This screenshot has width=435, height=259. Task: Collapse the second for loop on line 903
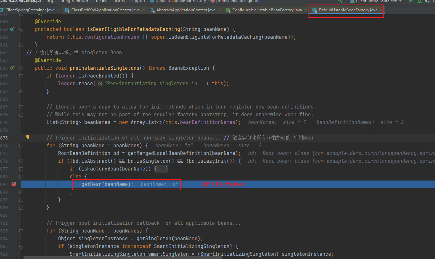click(x=21, y=231)
